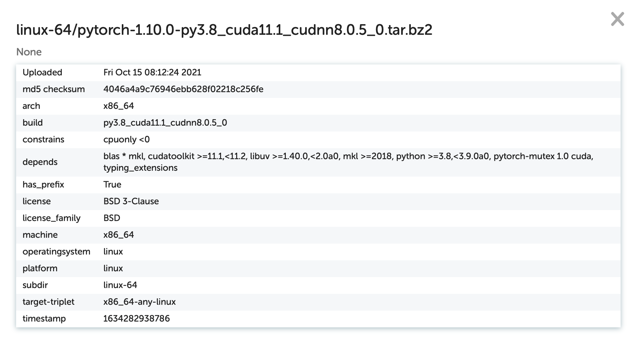The height and width of the screenshot is (357, 638).
Task: Click the target-triplet value
Action: point(140,302)
